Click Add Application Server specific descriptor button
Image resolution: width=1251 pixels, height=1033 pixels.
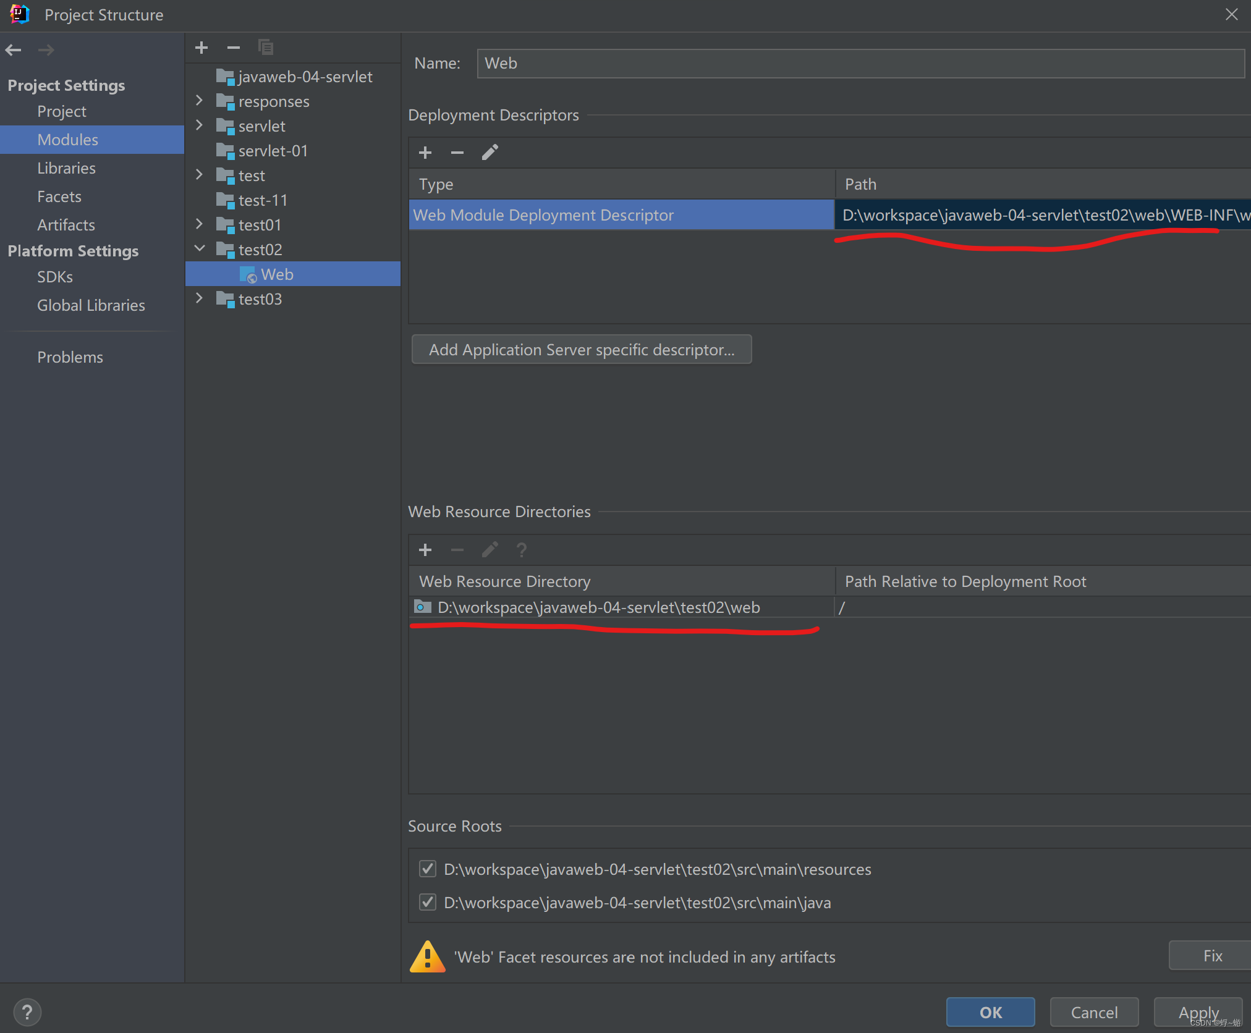tap(582, 350)
